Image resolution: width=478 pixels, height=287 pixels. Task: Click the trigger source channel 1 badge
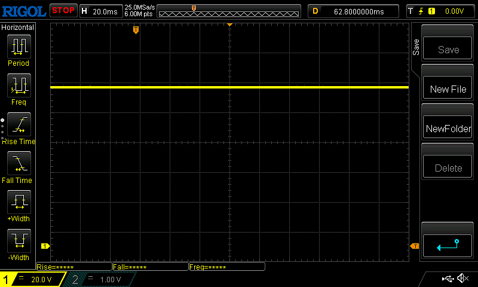431,11
